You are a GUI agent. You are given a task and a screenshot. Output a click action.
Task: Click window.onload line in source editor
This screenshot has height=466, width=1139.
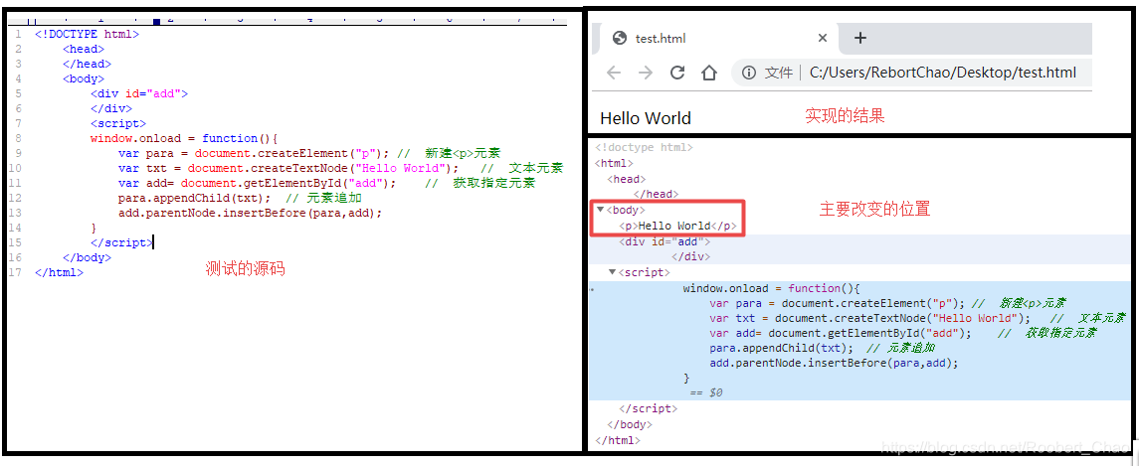point(184,138)
